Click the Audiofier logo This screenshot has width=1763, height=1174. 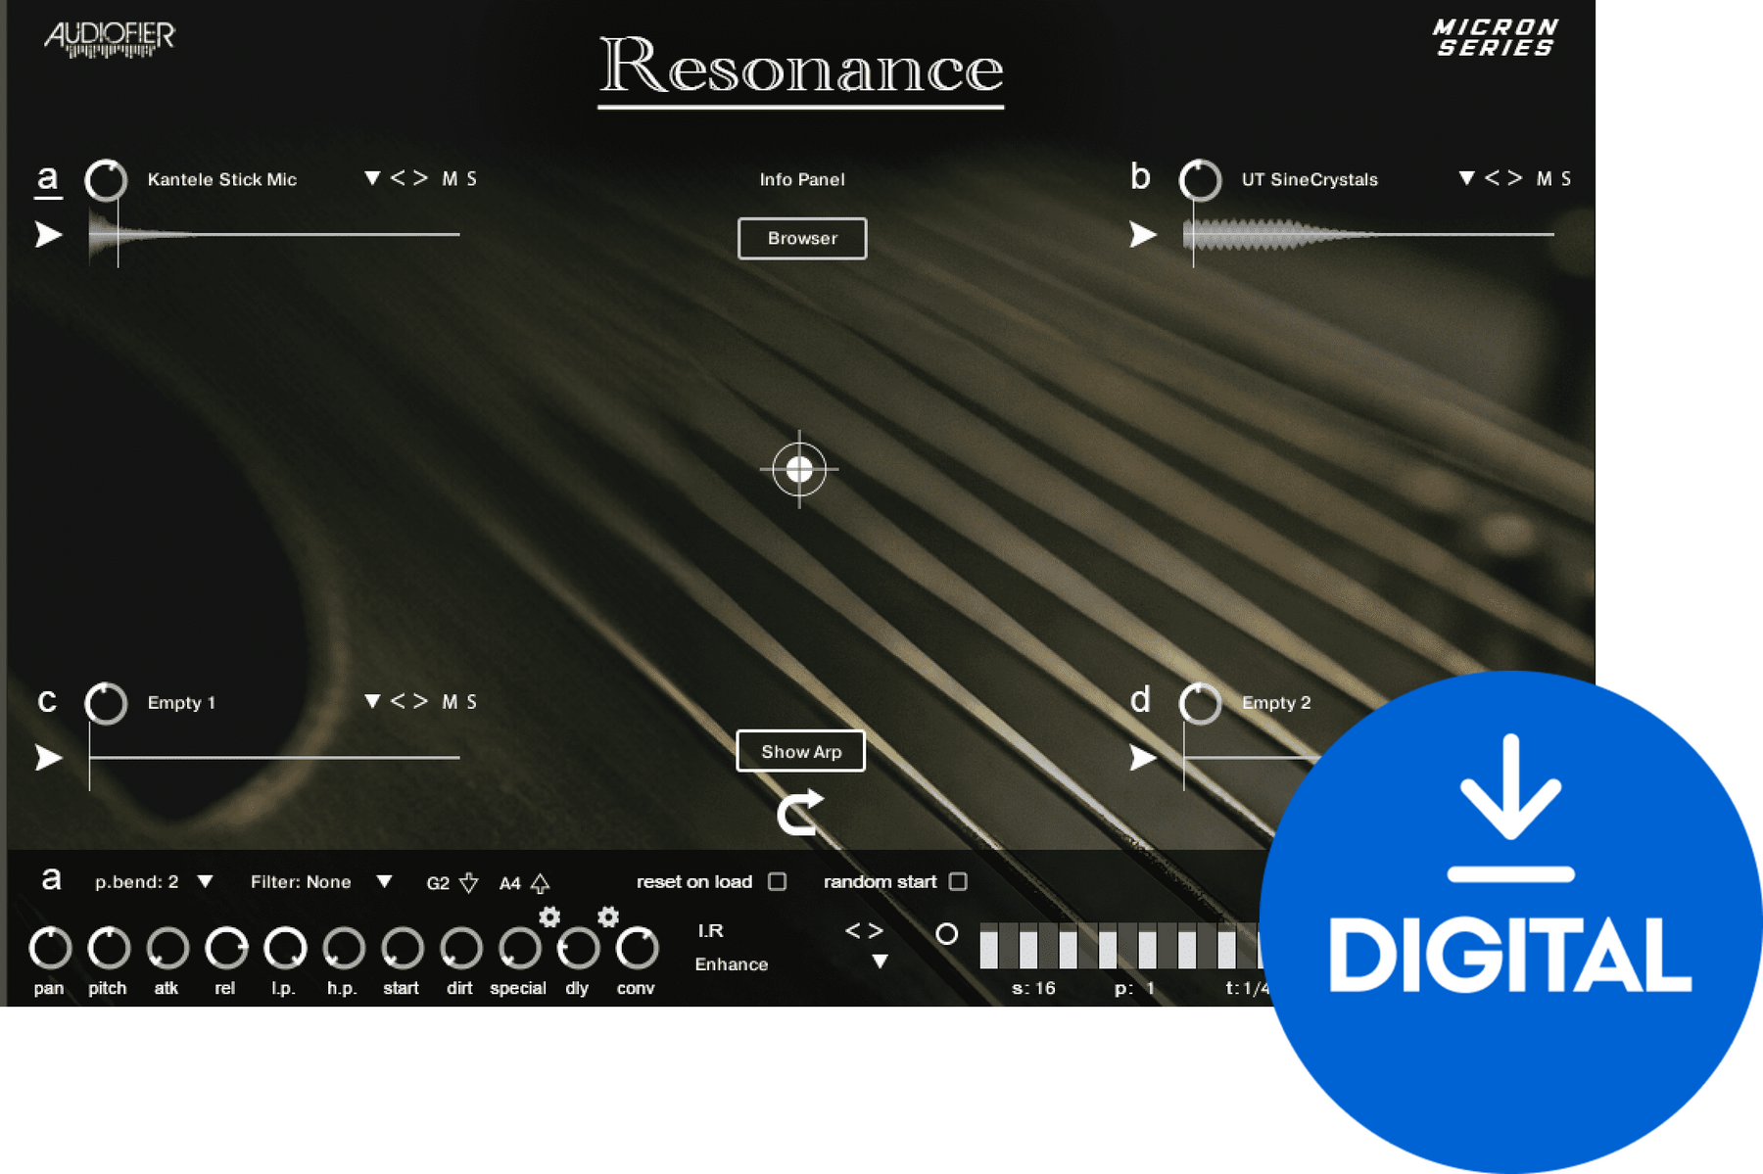pos(110,39)
